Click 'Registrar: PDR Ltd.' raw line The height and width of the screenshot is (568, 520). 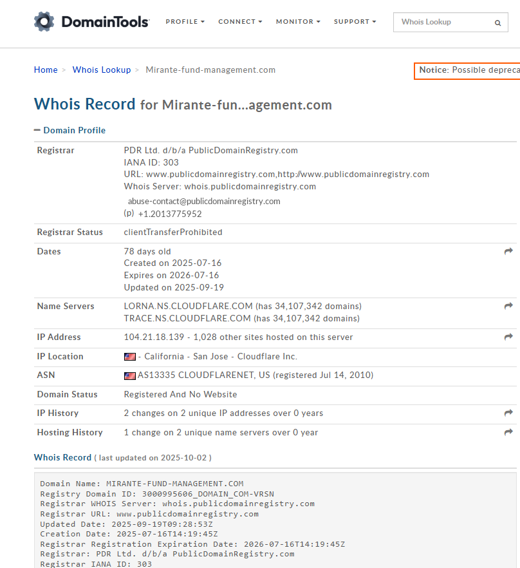click(x=167, y=554)
